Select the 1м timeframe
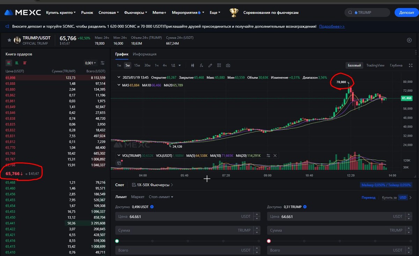 click(x=119, y=65)
